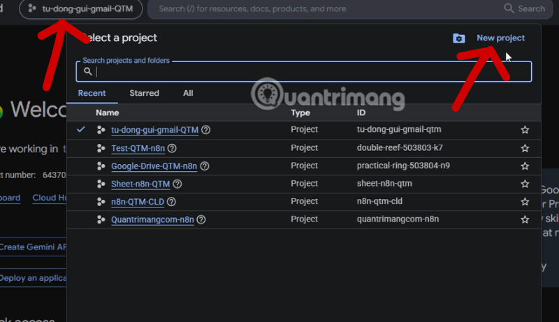559x322 pixels.
Task: Click the Create Gemini API button behind dialog
Action: pyautogui.click(x=33, y=247)
